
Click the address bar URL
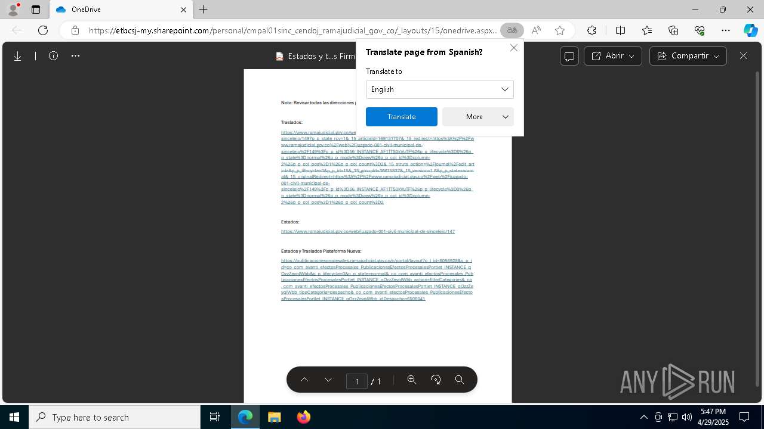pyautogui.click(x=293, y=30)
